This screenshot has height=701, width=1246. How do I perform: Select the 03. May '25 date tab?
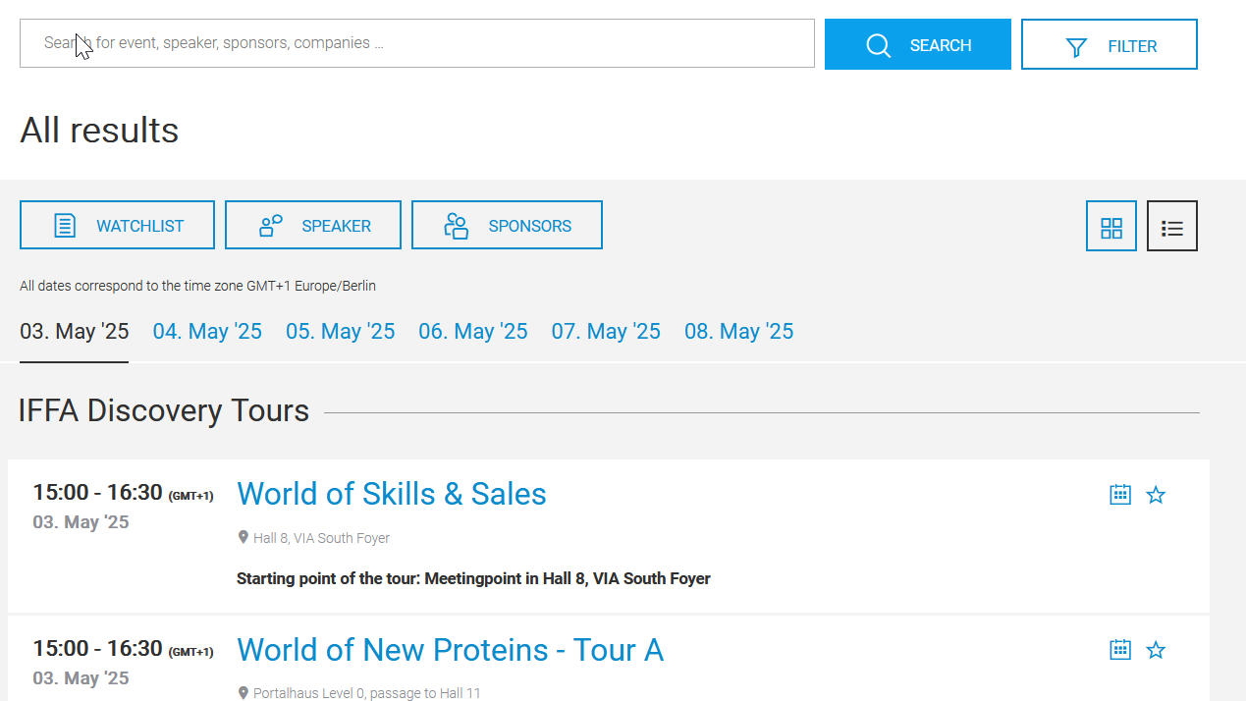pyautogui.click(x=75, y=332)
